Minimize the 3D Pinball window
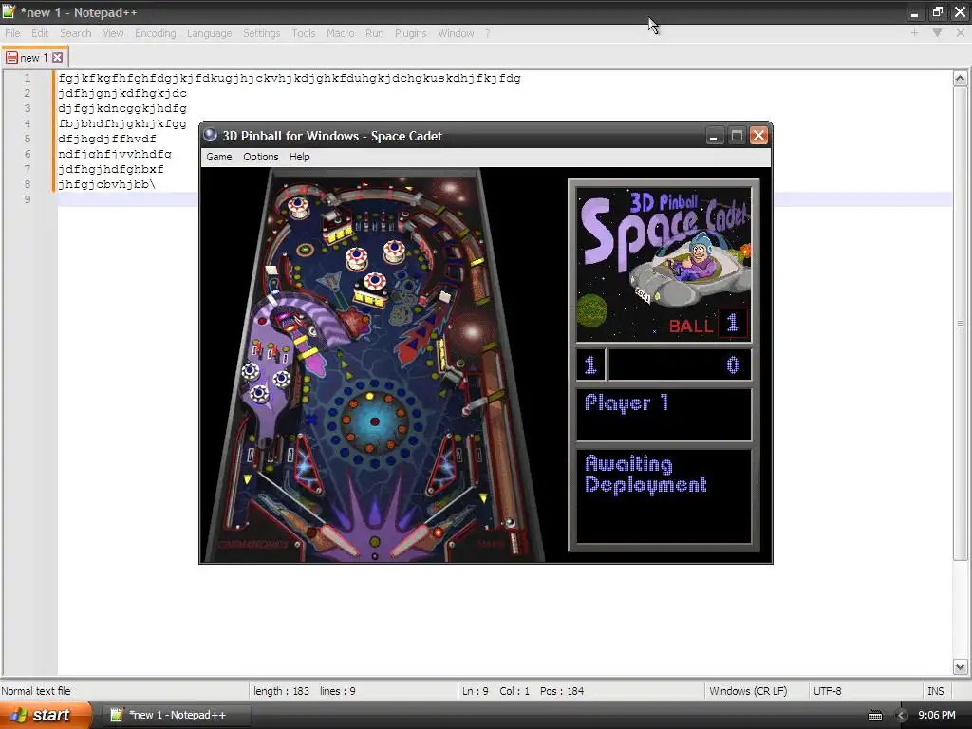The image size is (972, 729). click(x=714, y=136)
